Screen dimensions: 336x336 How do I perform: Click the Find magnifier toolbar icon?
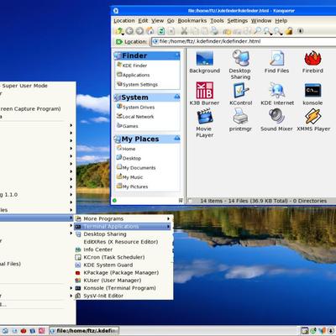pos(257,30)
